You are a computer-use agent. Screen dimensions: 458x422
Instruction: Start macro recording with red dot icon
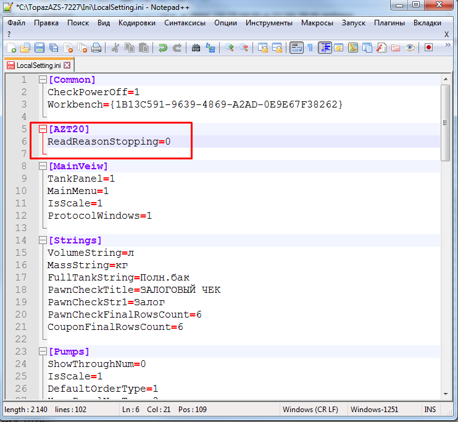click(428, 48)
